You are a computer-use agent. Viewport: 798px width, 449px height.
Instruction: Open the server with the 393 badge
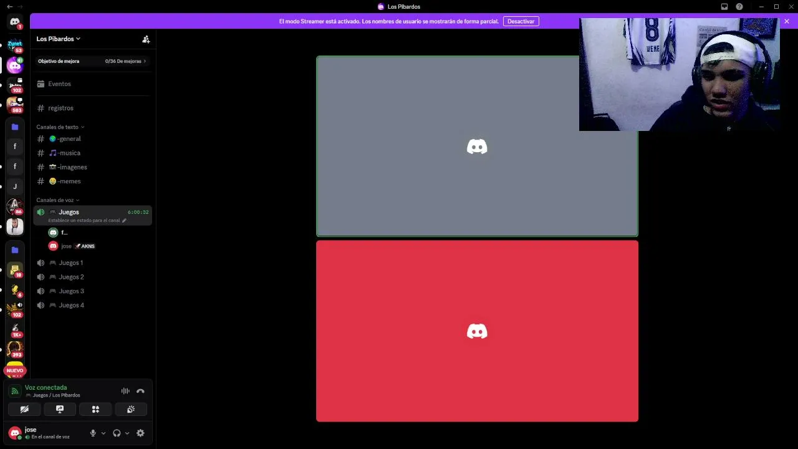[x=15, y=350]
